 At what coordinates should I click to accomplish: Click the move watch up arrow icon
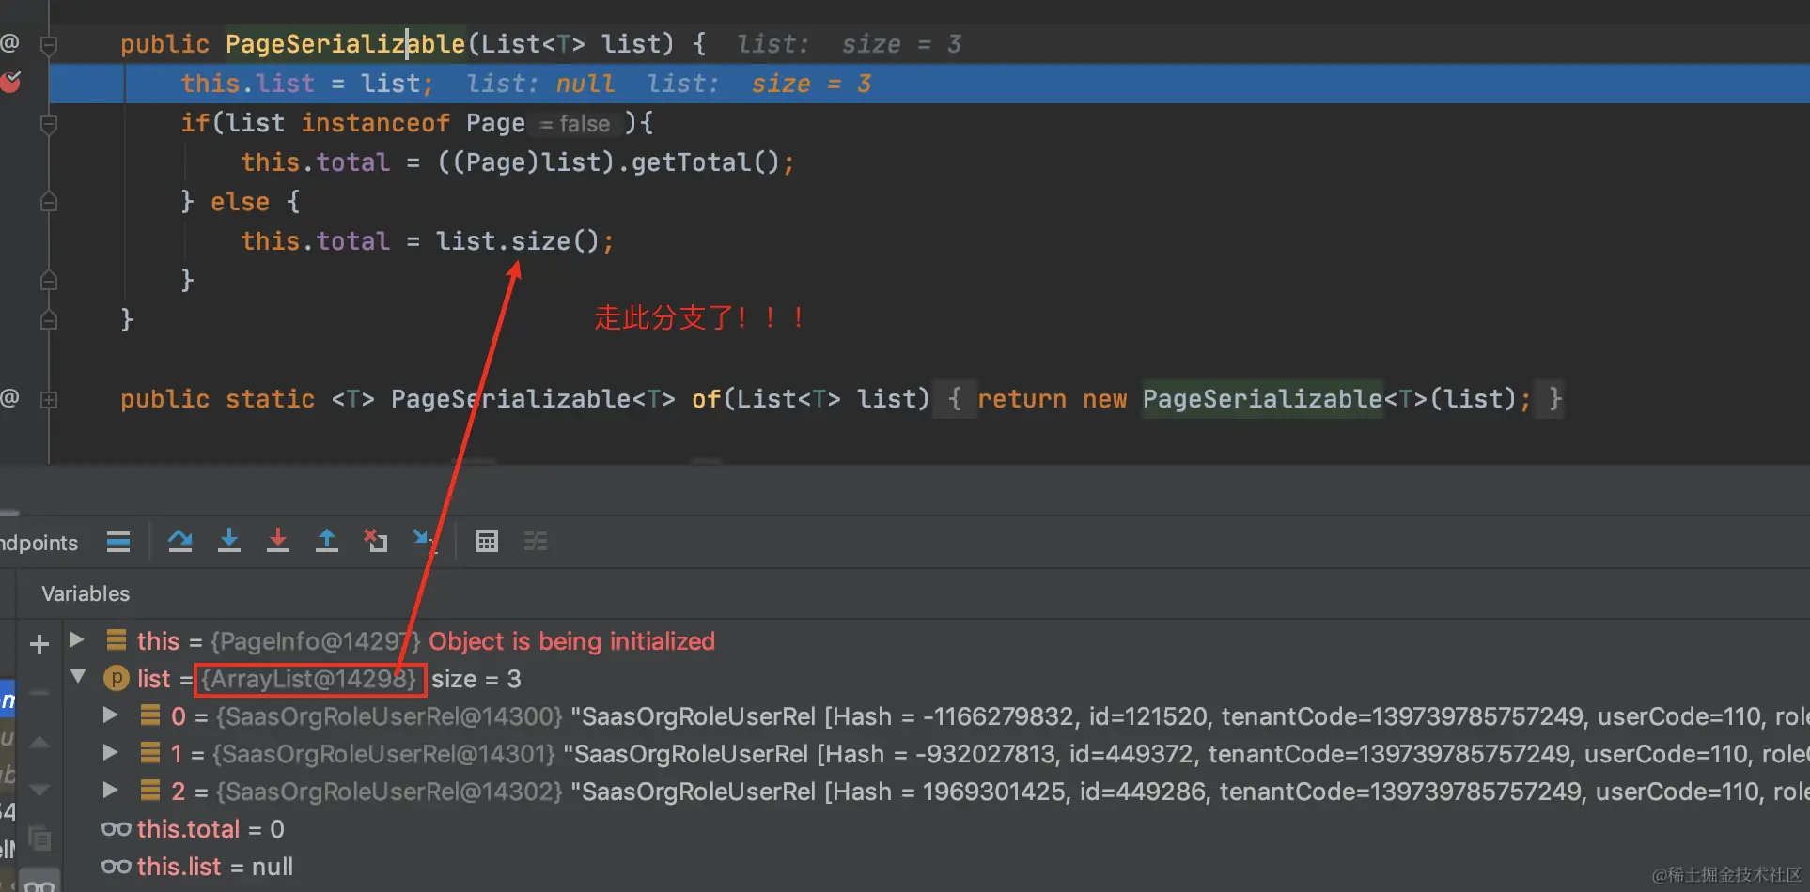39,742
